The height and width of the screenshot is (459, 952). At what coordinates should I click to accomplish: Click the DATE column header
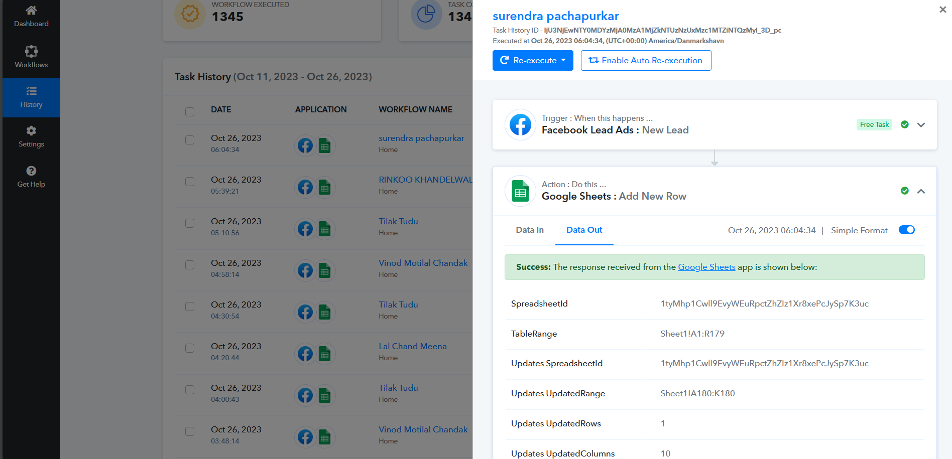tap(221, 109)
